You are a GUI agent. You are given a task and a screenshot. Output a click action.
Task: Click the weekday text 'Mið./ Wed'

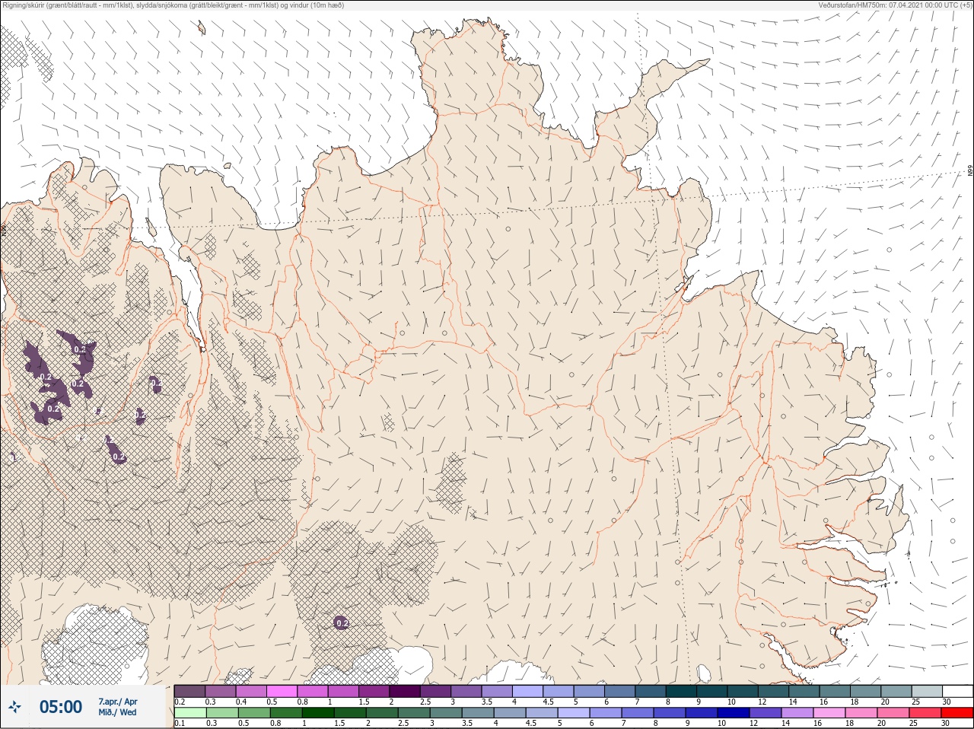(x=117, y=712)
